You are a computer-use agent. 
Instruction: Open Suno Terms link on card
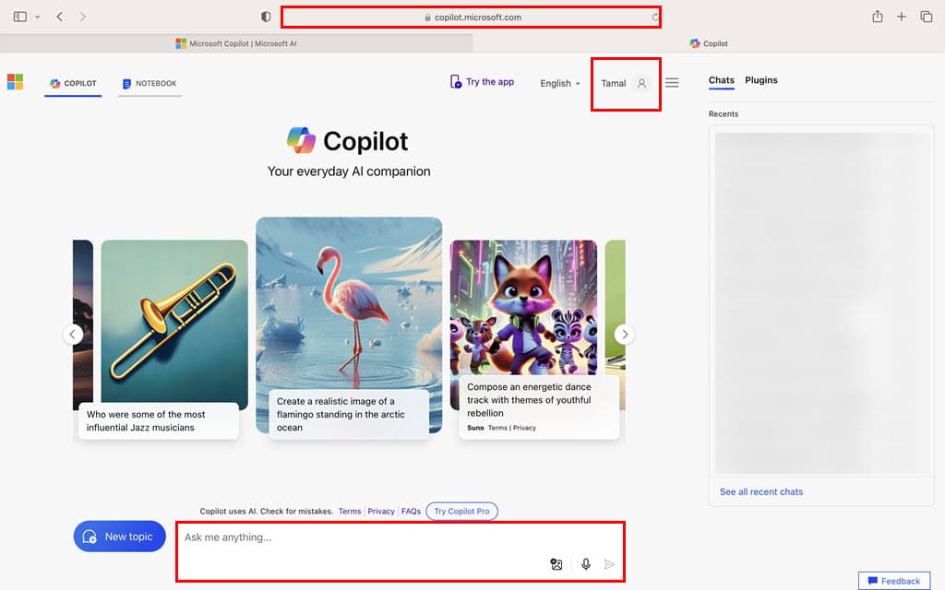coord(497,428)
